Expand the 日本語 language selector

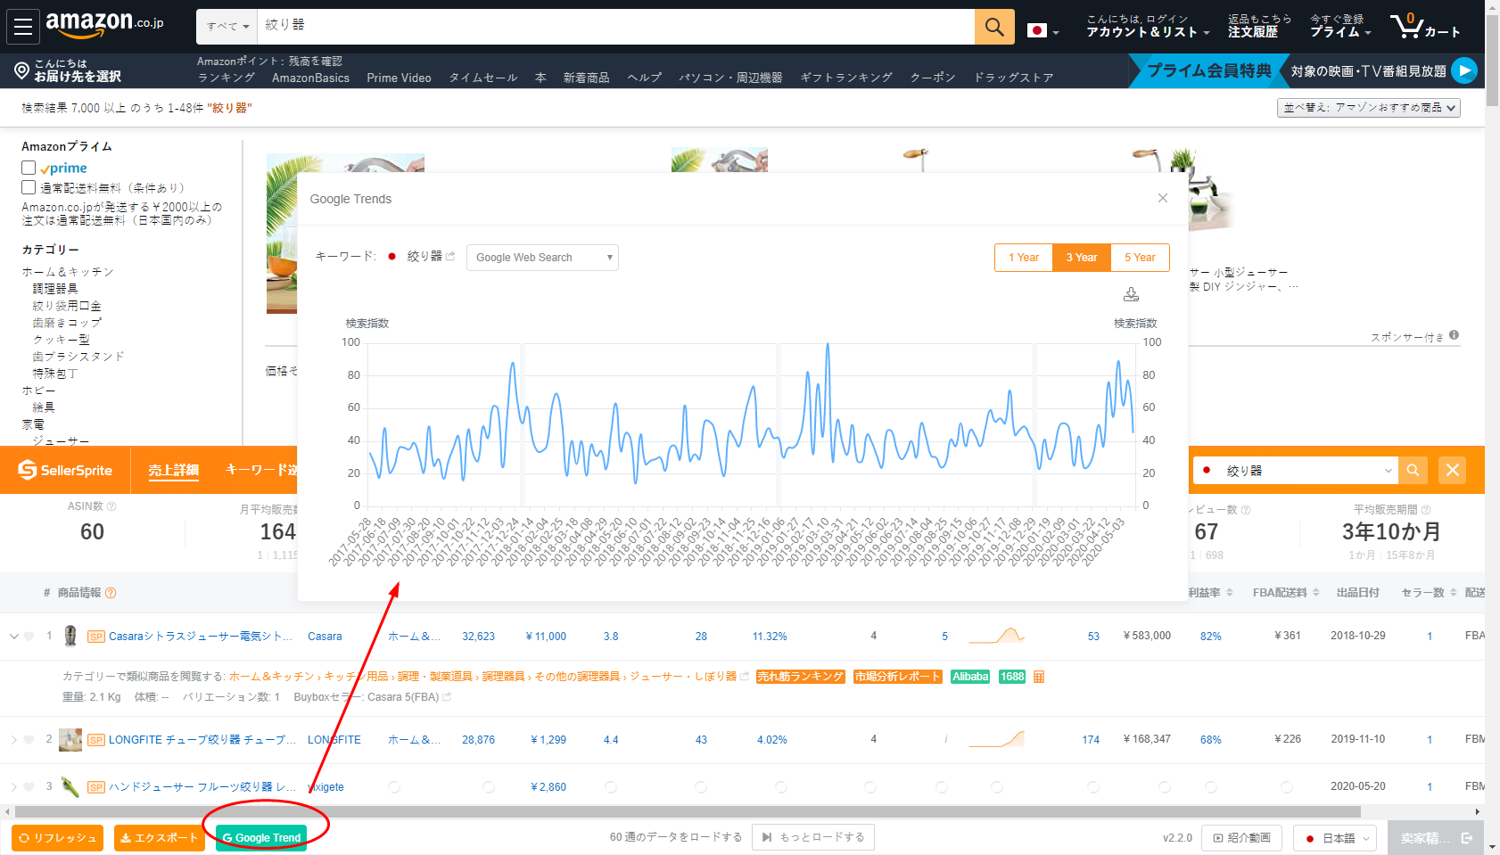point(1336,838)
